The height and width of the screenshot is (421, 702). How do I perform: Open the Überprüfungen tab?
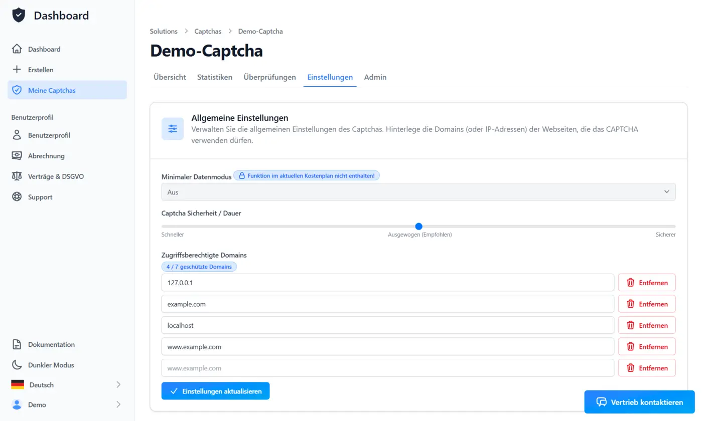(269, 77)
